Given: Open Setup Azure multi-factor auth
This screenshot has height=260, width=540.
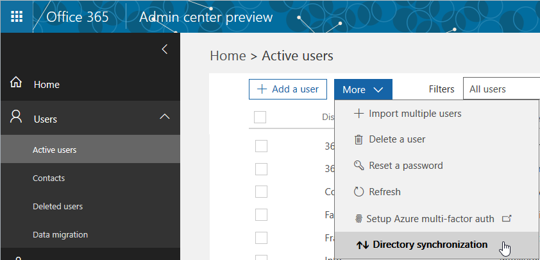Looking at the screenshot, I should (x=437, y=219).
